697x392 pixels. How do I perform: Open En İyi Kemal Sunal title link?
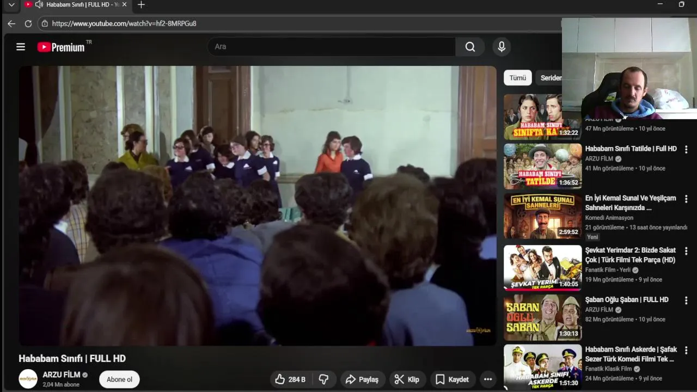click(631, 203)
